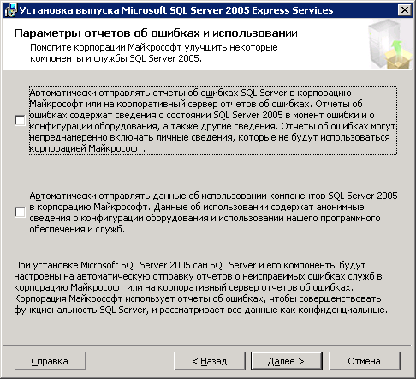Viewport: 416px width, 379px height.
Task: Click the green arrow in the header graphic
Action: point(397,49)
